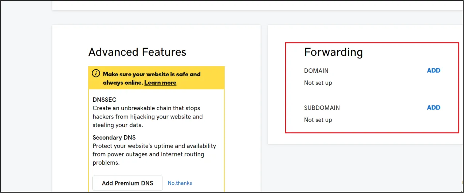Click the Forwarding section heading
The width and height of the screenshot is (464, 193).
[333, 52]
